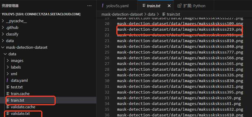Expand the __pycache__ folder
This screenshot has width=252, height=117.
pyautogui.click(x=3, y=21)
